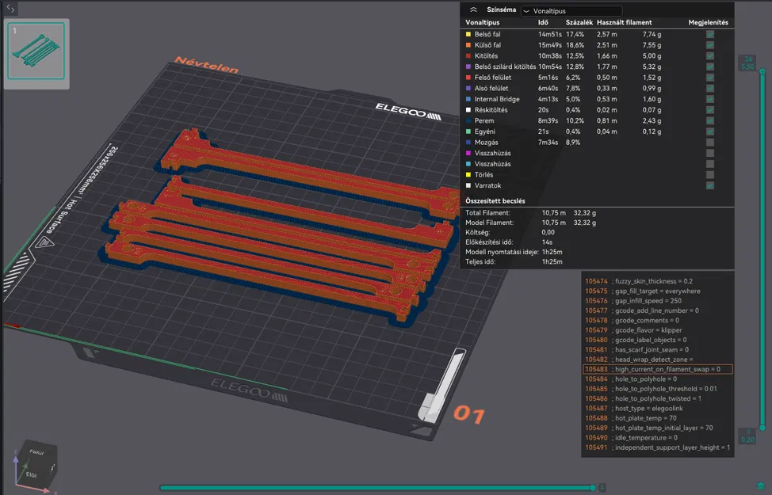Viewport: 772px width, 495px height.
Task: Select highlighted line high_current_on_filament_swap
Action: tap(657, 370)
